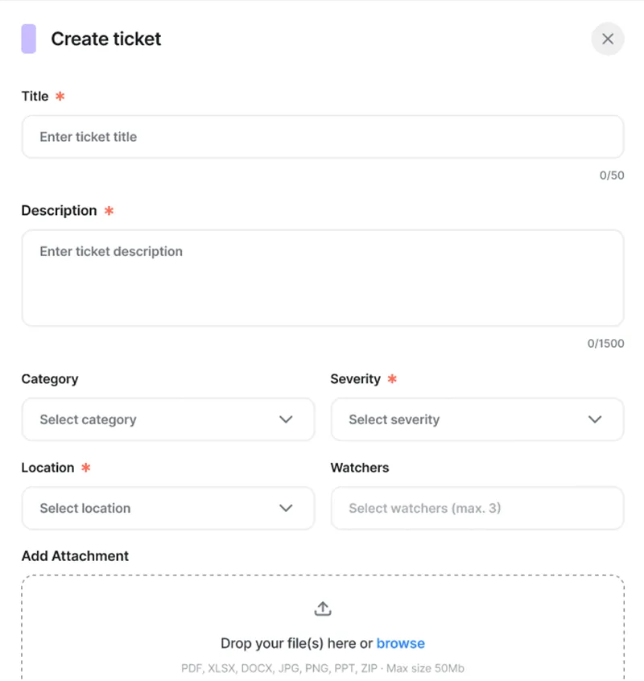Click the file drop zone area
This screenshot has height=681, width=644.
point(322,628)
